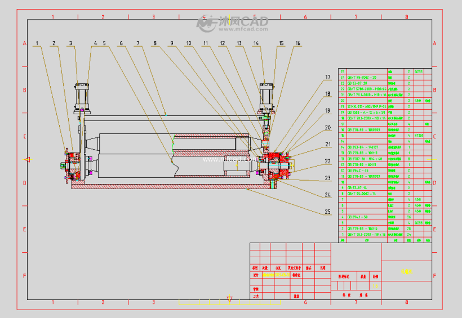Screen dimensions: 462x318
Task: Select the red bearing housing on right roller end
Action: pyautogui.click(x=276, y=162)
